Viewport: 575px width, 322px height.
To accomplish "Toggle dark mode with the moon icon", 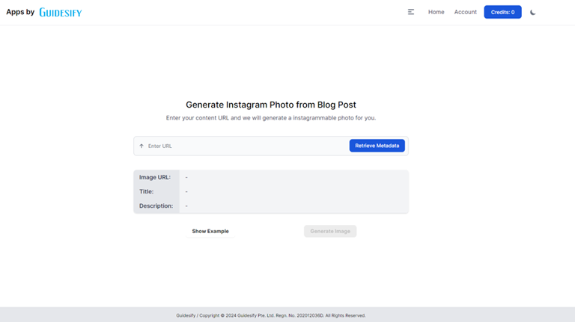I will (533, 12).
